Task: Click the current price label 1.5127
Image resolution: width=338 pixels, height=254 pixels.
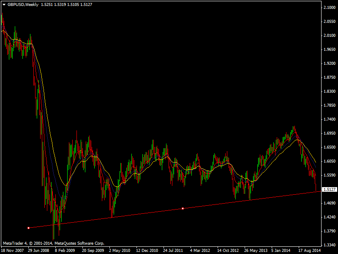Action: (x=330, y=189)
